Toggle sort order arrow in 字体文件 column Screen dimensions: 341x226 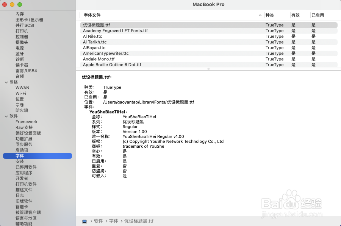point(260,15)
